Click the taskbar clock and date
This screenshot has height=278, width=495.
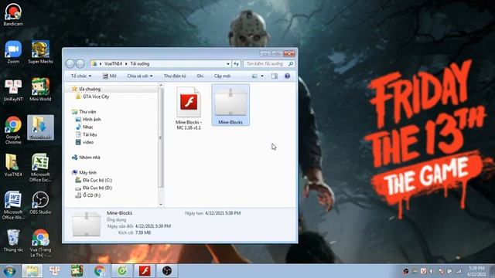pyautogui.click(x=476, y=271)
